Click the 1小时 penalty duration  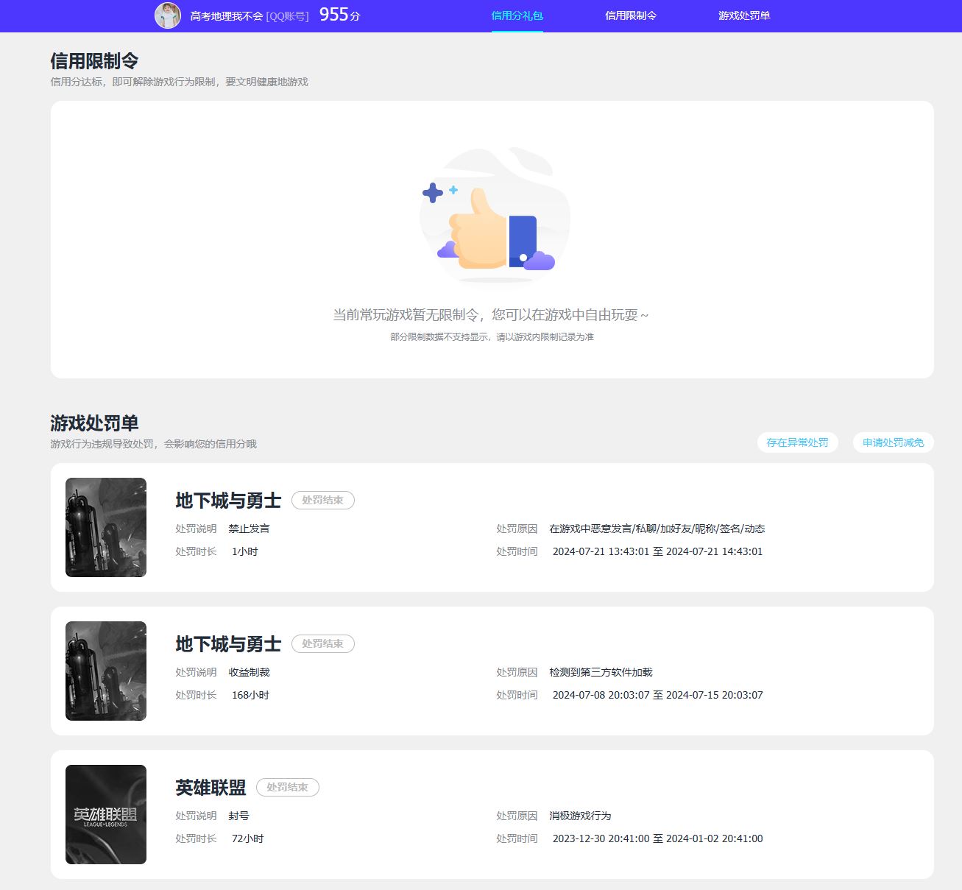245,551
